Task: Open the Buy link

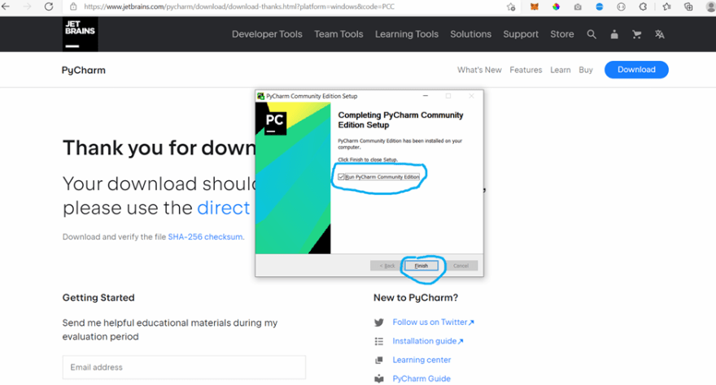Action: click(586, 70)
